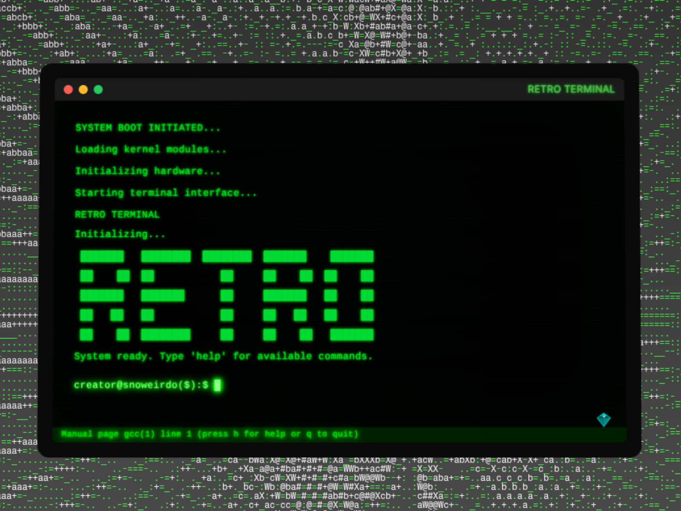This screenshot has height=511, width=681.
Task: Click the 'RETRO TERMINAL' heading line
Action: pyautogui.click(x=117, y=215)
